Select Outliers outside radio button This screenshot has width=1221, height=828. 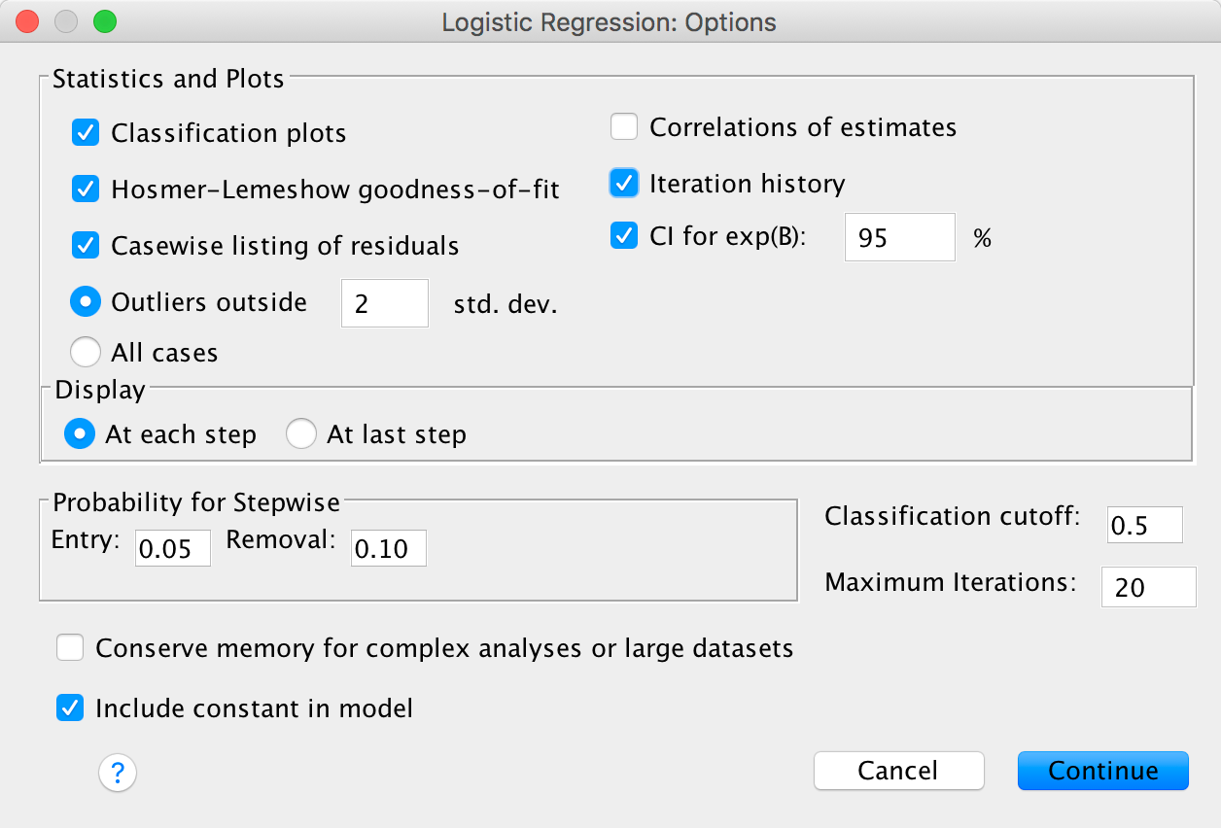87,302
